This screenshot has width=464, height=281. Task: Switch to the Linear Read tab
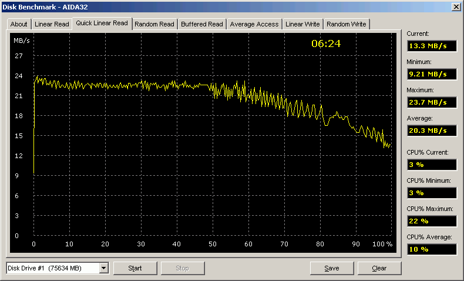[x=51, y=24]
